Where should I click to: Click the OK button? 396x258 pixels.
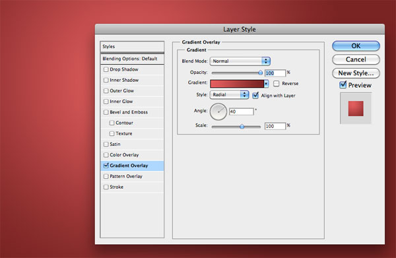[x=356, y=46]
